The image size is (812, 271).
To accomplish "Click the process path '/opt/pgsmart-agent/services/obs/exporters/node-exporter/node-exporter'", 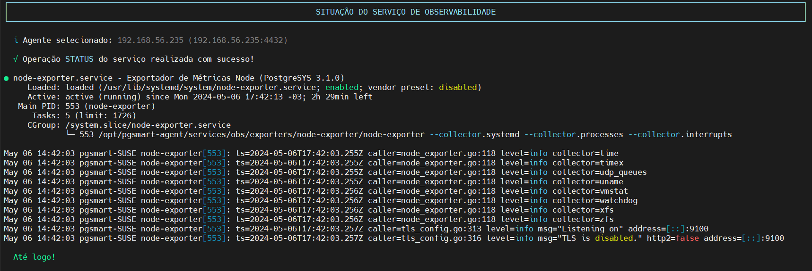I will pos(262,134).
